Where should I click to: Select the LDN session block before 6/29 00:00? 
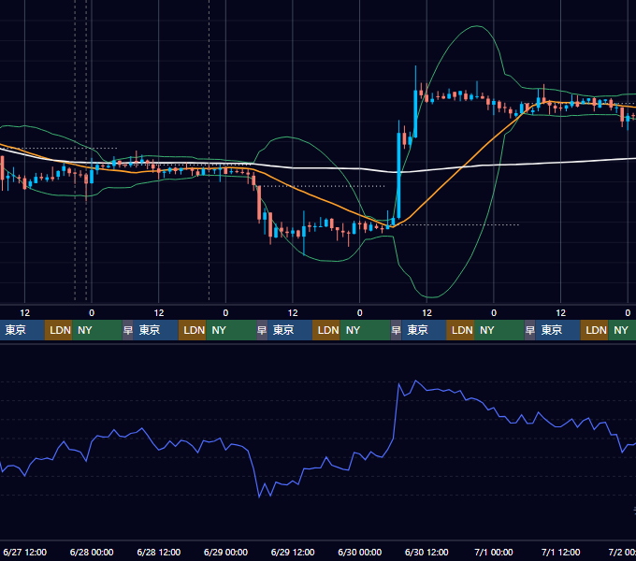pos(193,330)
